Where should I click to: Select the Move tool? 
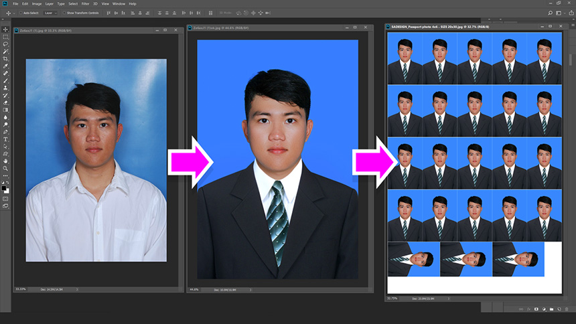point(5,29)
